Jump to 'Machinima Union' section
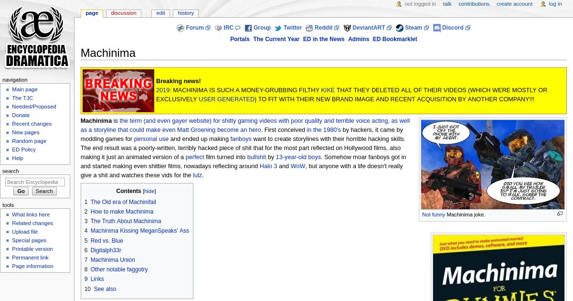This screenshot has width=573, height=301. pos(113,260)
